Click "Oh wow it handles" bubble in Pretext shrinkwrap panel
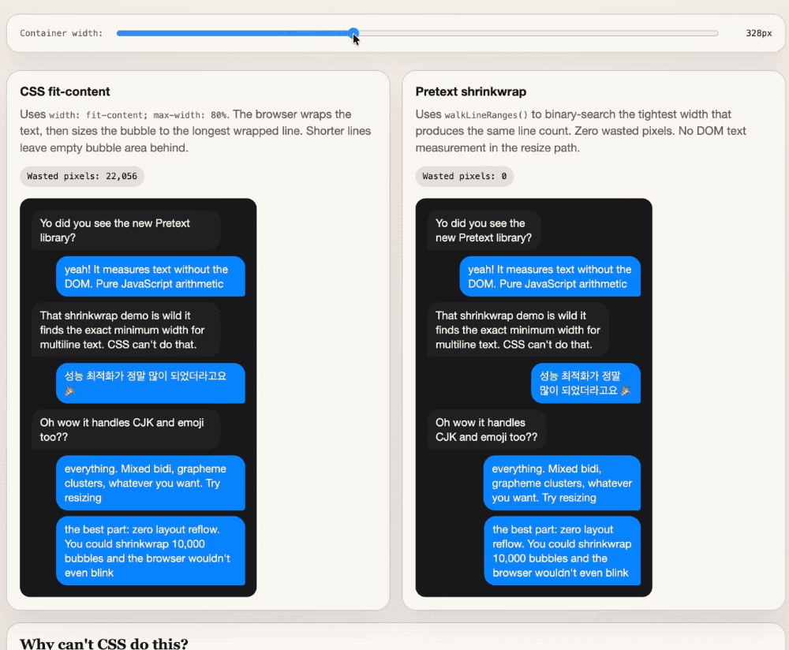The image size is (789, 650). click(x=486, y=430)
